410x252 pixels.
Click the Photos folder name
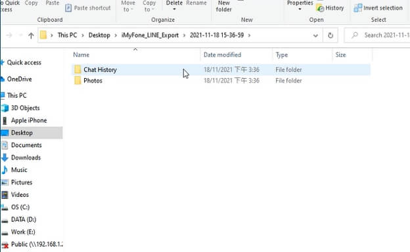(x=93, y=81)
